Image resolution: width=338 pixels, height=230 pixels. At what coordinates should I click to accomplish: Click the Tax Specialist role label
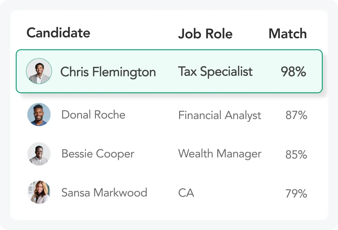tap(215, 71)
